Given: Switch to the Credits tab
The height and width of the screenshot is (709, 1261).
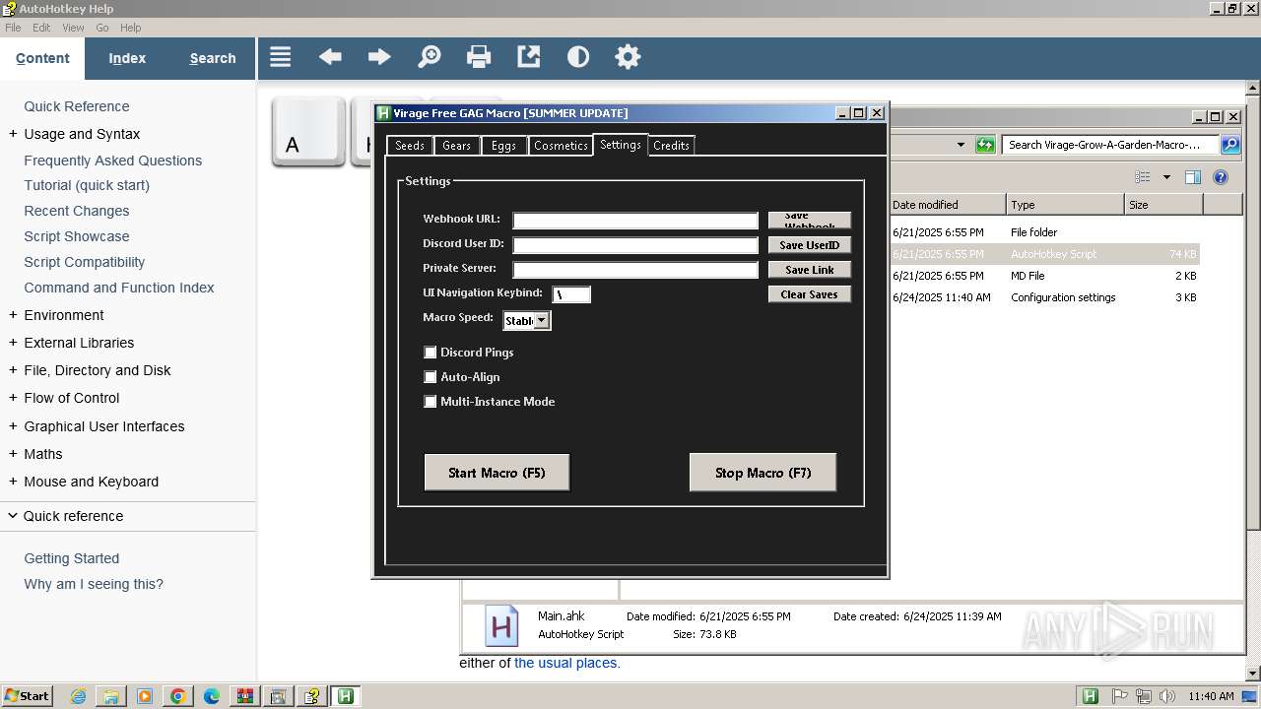Looking at the screenshot, I should point(671,146).
